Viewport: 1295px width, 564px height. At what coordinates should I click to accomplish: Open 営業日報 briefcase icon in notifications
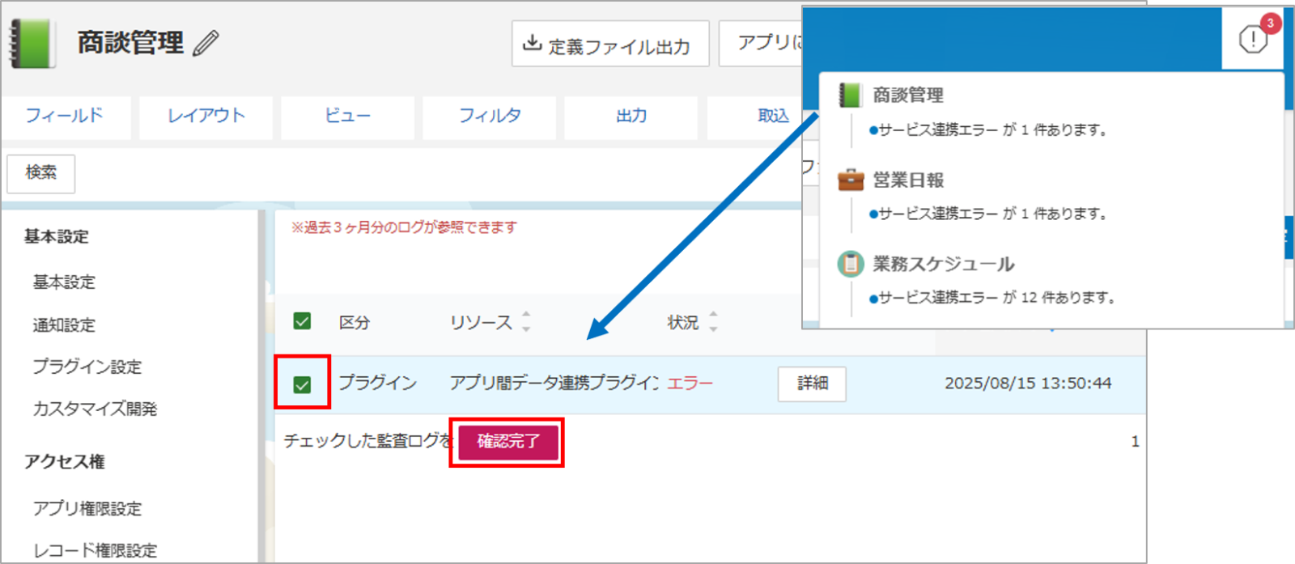coord(850,180)
